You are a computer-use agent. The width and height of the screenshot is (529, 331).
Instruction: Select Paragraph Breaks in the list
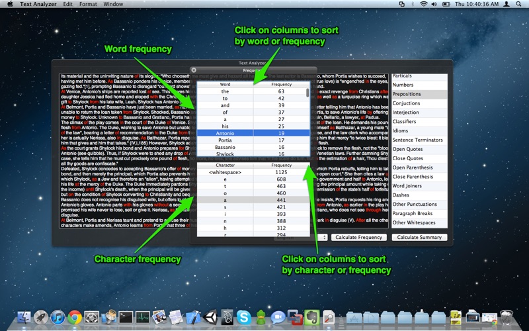pos(419,213)
